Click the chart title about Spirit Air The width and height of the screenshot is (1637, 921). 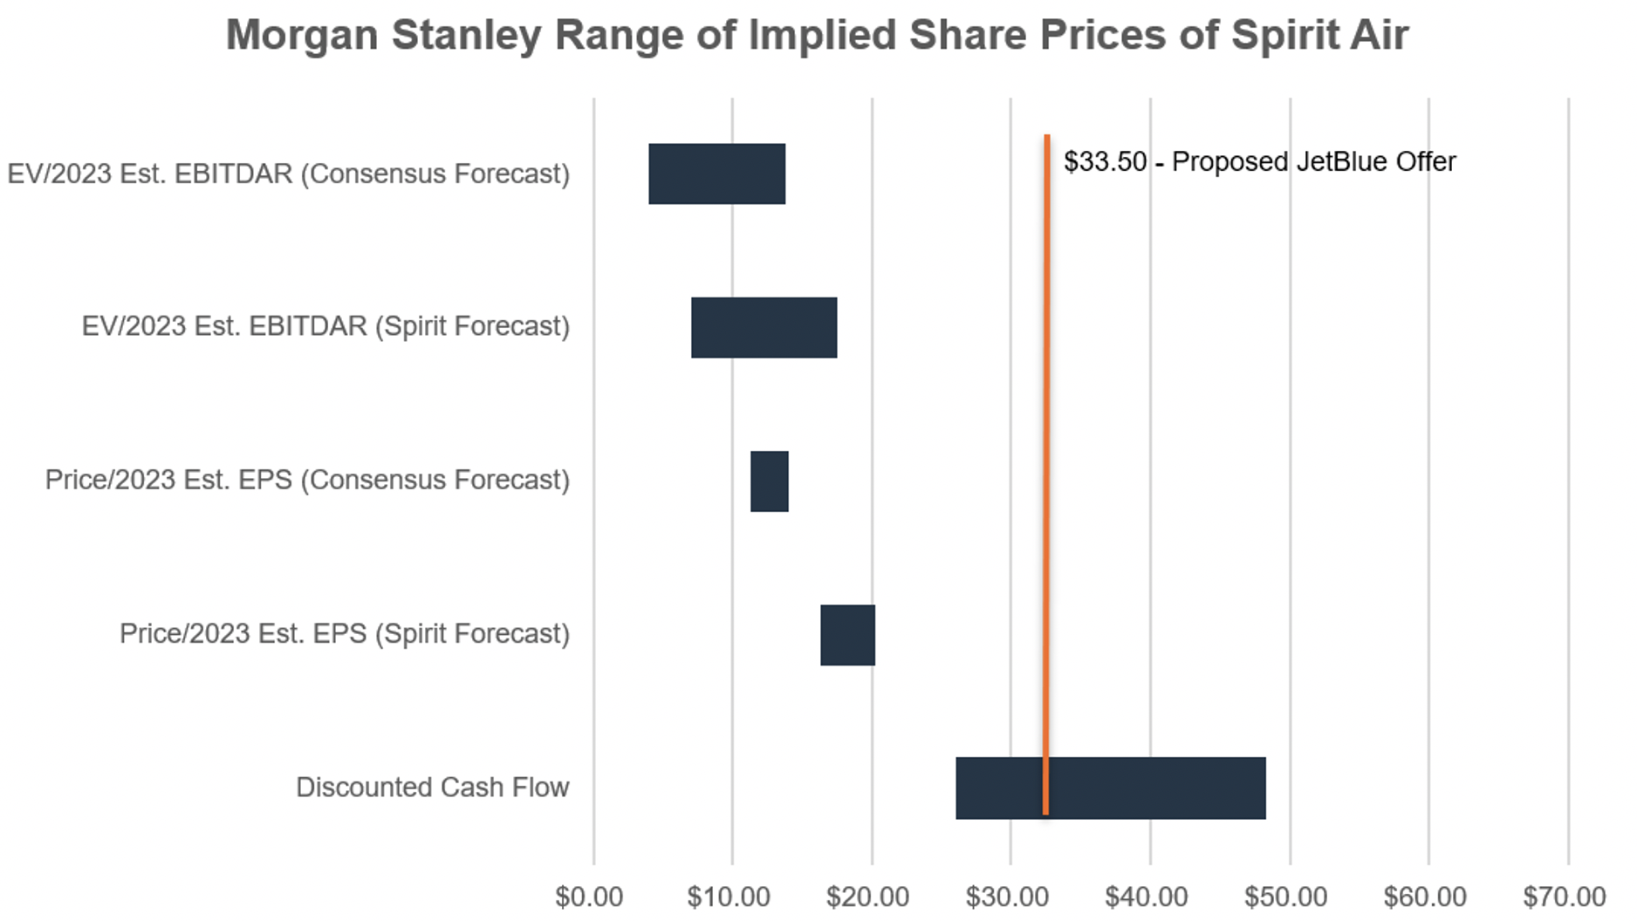817,37
